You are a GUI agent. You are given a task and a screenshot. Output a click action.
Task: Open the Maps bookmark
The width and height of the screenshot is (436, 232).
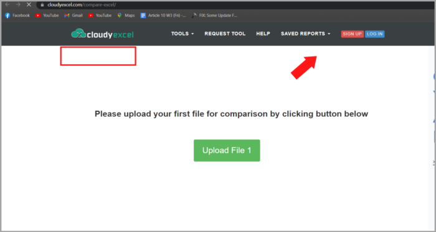[126, 16]
